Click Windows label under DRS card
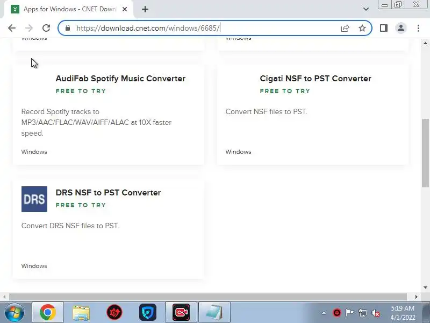 click(x=34, y=266)
